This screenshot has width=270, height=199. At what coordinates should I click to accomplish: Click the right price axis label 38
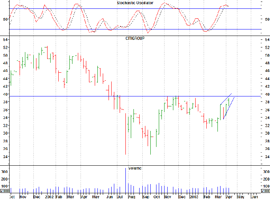[x=267, y=102]
